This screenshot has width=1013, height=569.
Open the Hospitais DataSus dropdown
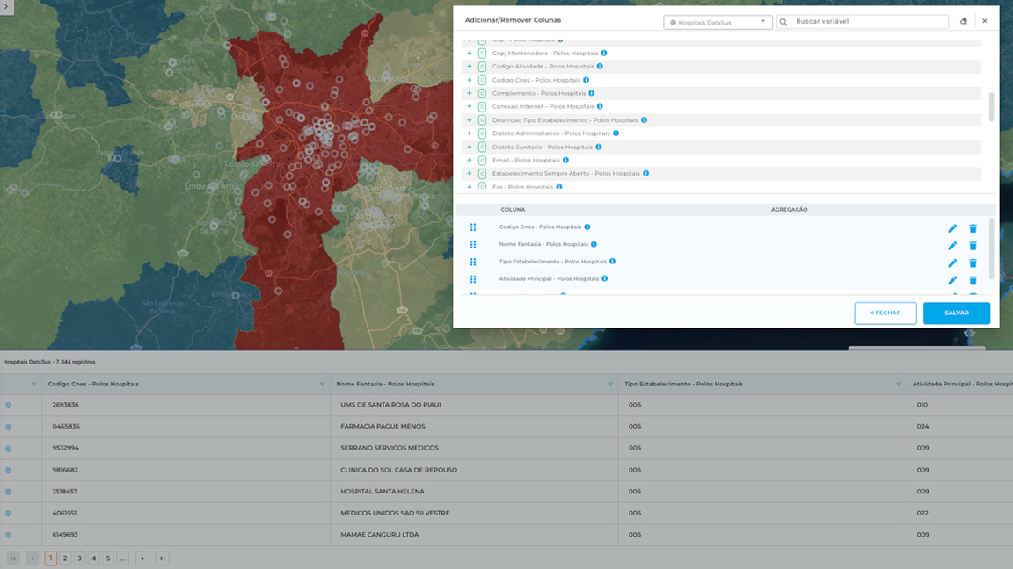tap(718, 22)
